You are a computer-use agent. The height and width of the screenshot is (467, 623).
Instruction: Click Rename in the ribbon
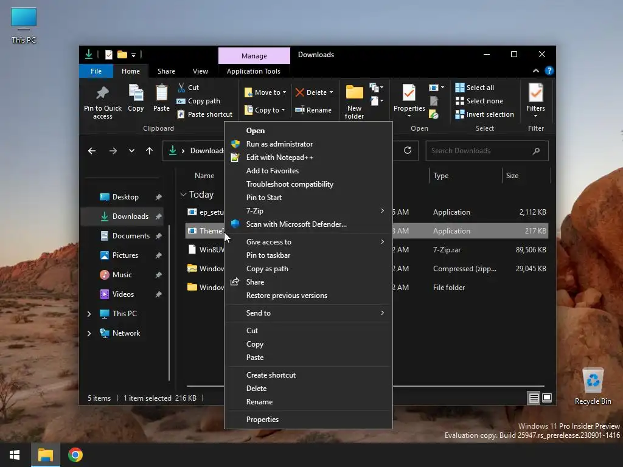[x=313, y=110]
